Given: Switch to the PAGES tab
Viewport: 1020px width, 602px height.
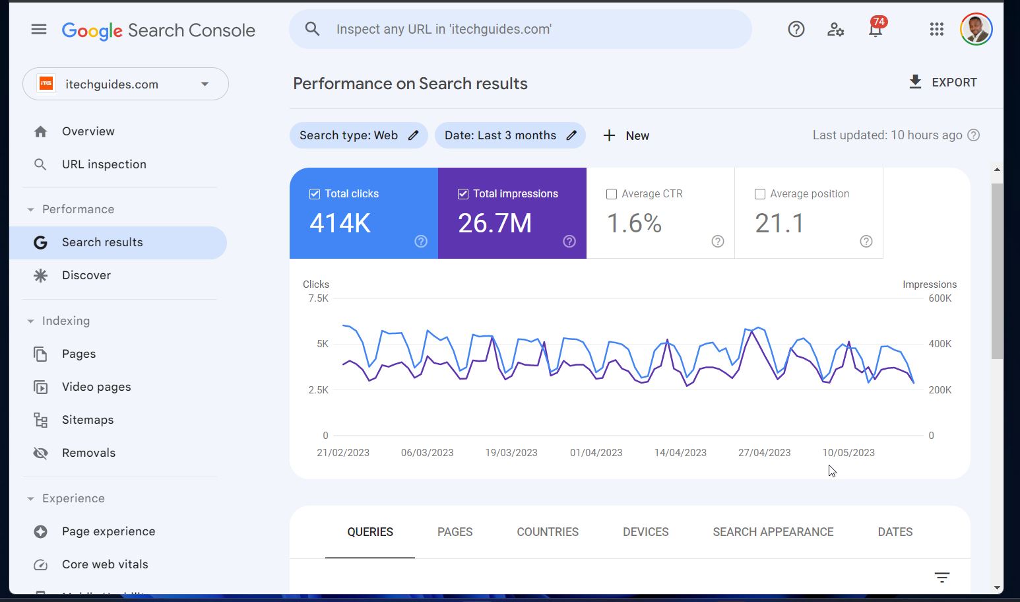Looking at the screenshot, I should [x=455, y=532].
